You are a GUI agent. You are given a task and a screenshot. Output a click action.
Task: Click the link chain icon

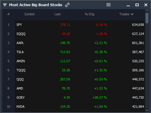[67, 5]
